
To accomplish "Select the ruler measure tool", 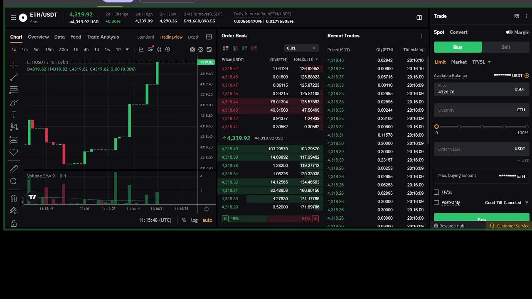I will (14, 169).
